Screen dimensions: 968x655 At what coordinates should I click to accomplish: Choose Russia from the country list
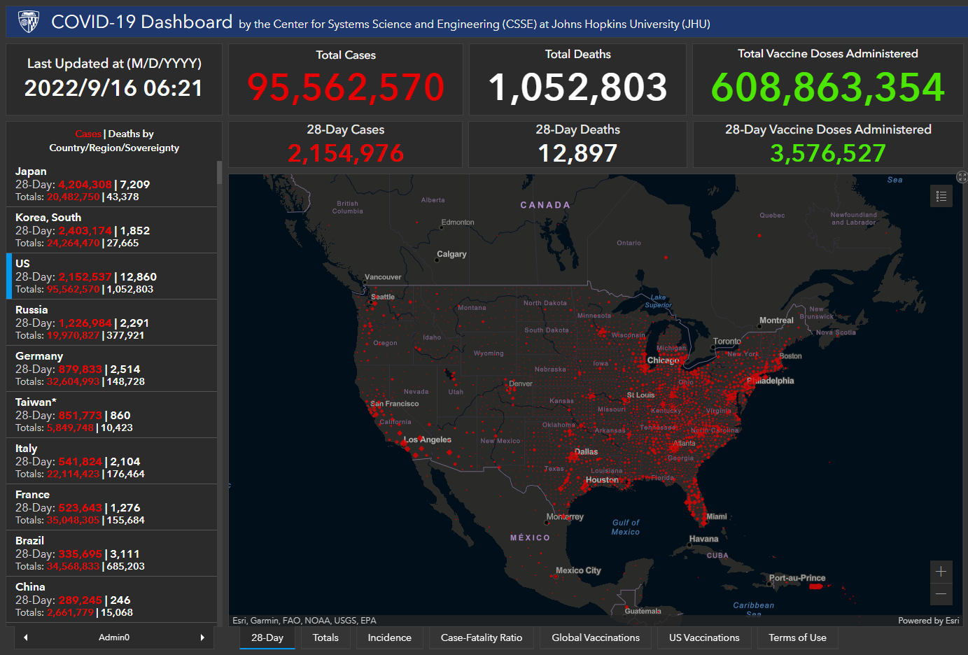112,323
